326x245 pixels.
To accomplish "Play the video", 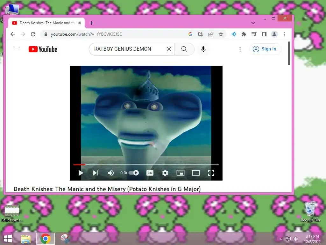I will click(81, 173).
